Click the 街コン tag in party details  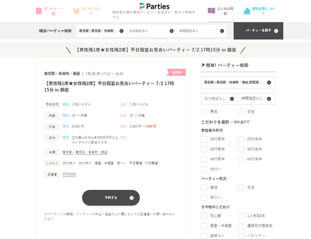[x=122, y=163]
